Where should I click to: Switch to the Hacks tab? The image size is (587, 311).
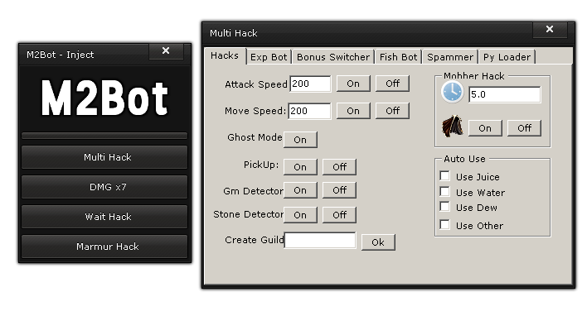tap(225, 56)
